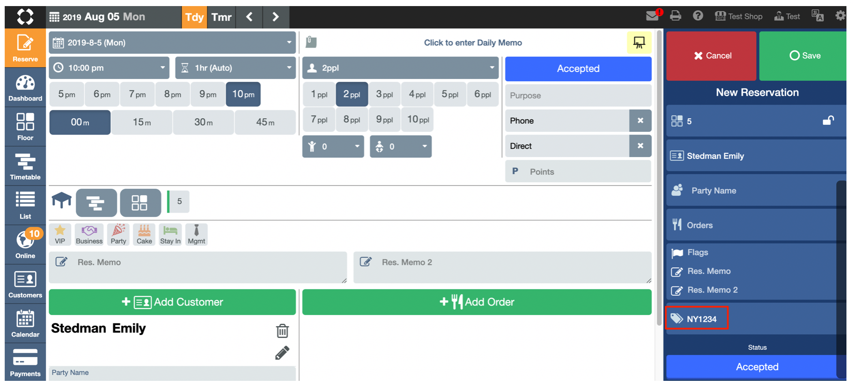The image size is (853, 386).
Task: Open the 10:00 pm time dropdown
Action: coord(109,68)
